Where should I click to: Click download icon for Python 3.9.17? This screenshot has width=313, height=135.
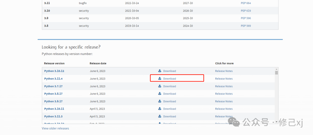click(x=159, y=101)
